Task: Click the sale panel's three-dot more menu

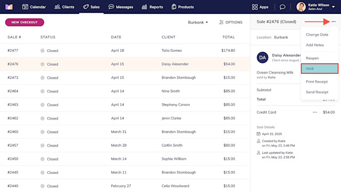Action: [x=334, y=21]
